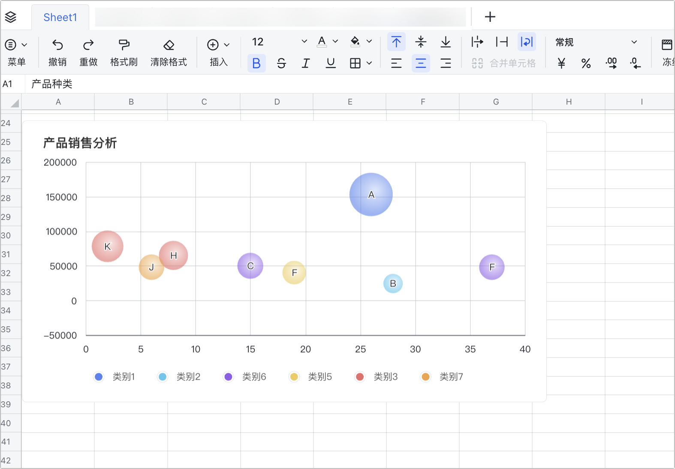
Task: Apply strikethrough formatting
Action: (281, 63)
